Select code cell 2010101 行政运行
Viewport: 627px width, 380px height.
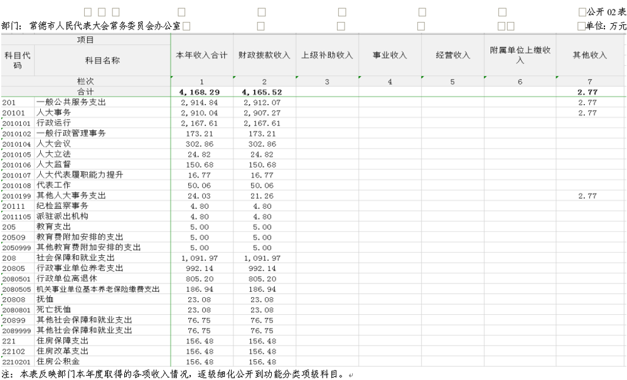[16, 123]
